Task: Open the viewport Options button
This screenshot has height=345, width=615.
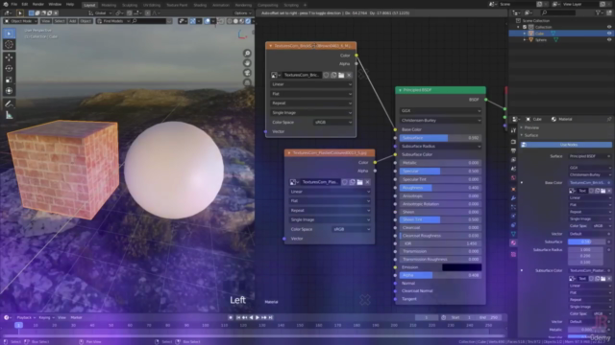Action: [243, 12]
